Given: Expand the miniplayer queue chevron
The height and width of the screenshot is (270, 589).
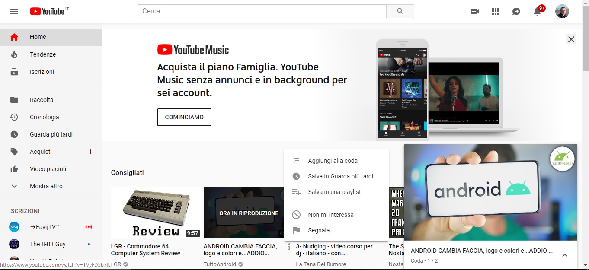Looking at the screenshot, I should point(565,255).
